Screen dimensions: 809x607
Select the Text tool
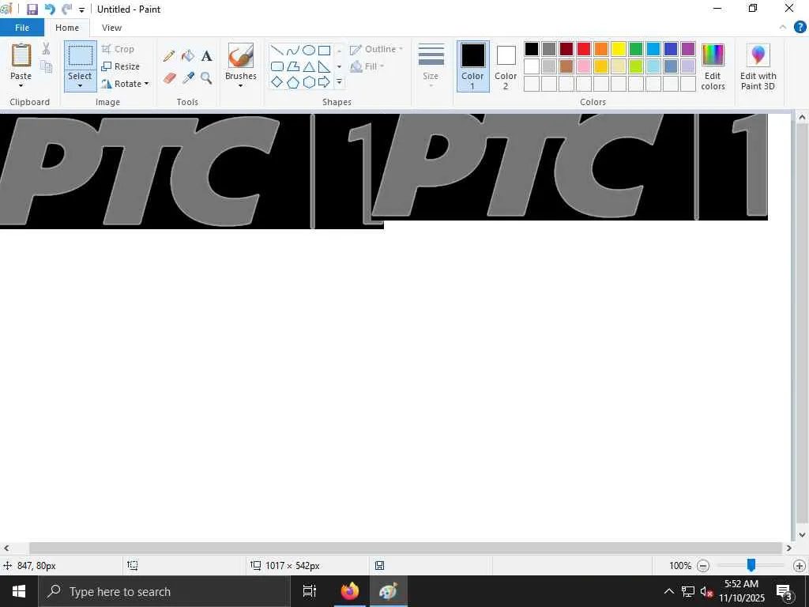[x=206, y=56]
